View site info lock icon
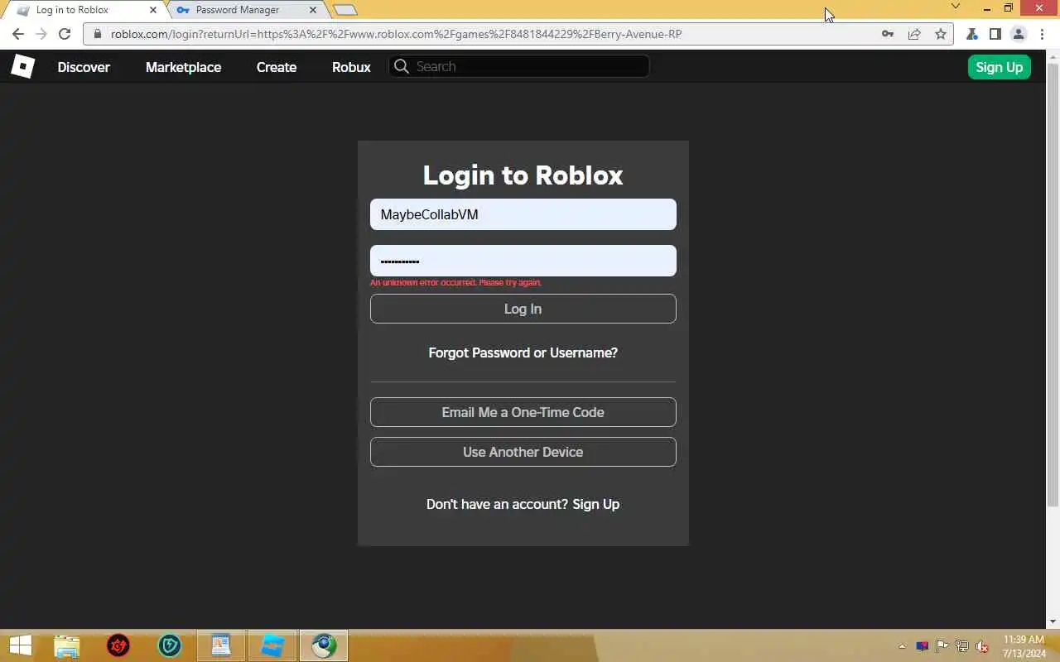This screenshot has width=1060, height=662. [x=97, y=34]
